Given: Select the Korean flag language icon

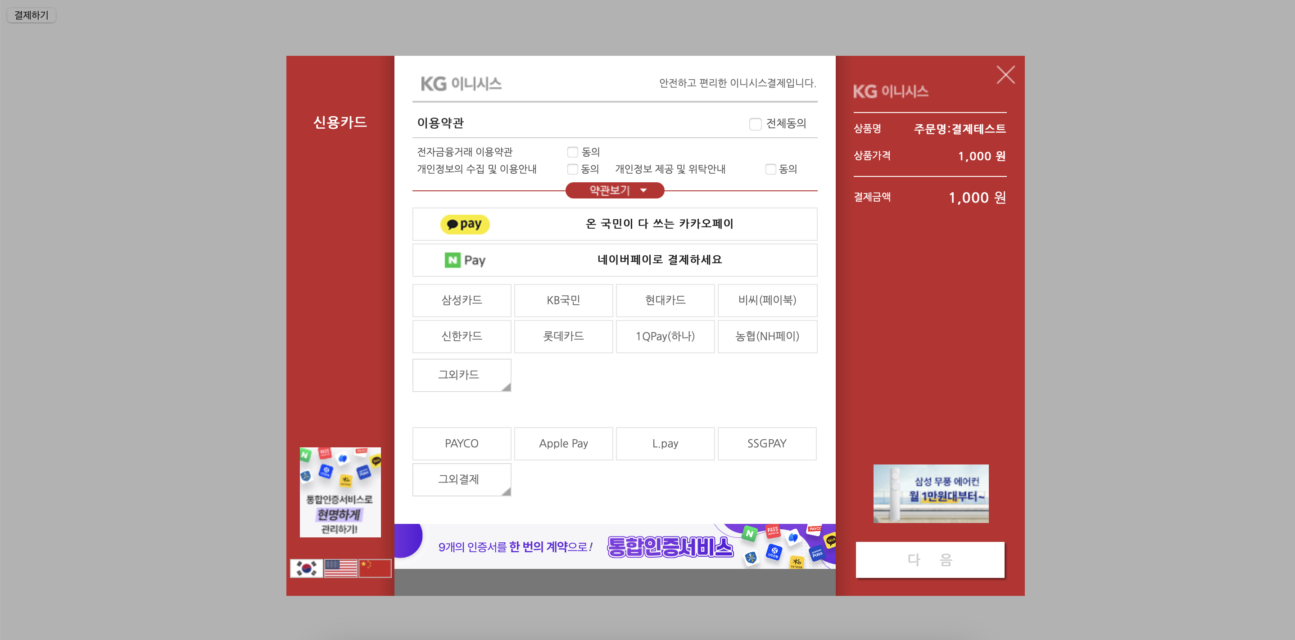Looking at the screenshot, I should coord(306,568).
